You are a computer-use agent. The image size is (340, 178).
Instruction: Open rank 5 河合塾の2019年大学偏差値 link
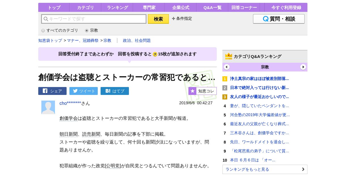point(260,115)
